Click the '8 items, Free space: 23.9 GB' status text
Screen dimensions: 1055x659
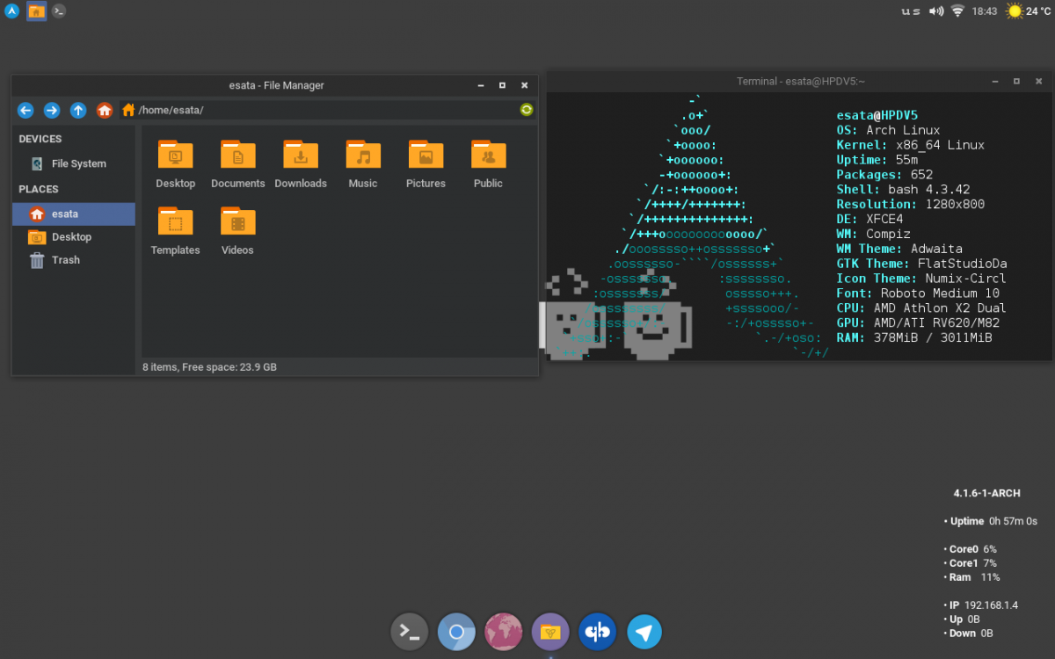tap(209, 367)
